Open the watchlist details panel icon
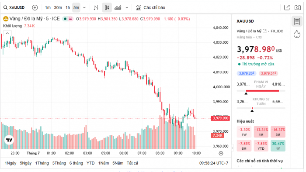 coord(297,21)
